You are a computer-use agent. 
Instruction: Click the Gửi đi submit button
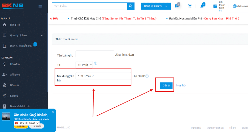coord(166,85)
